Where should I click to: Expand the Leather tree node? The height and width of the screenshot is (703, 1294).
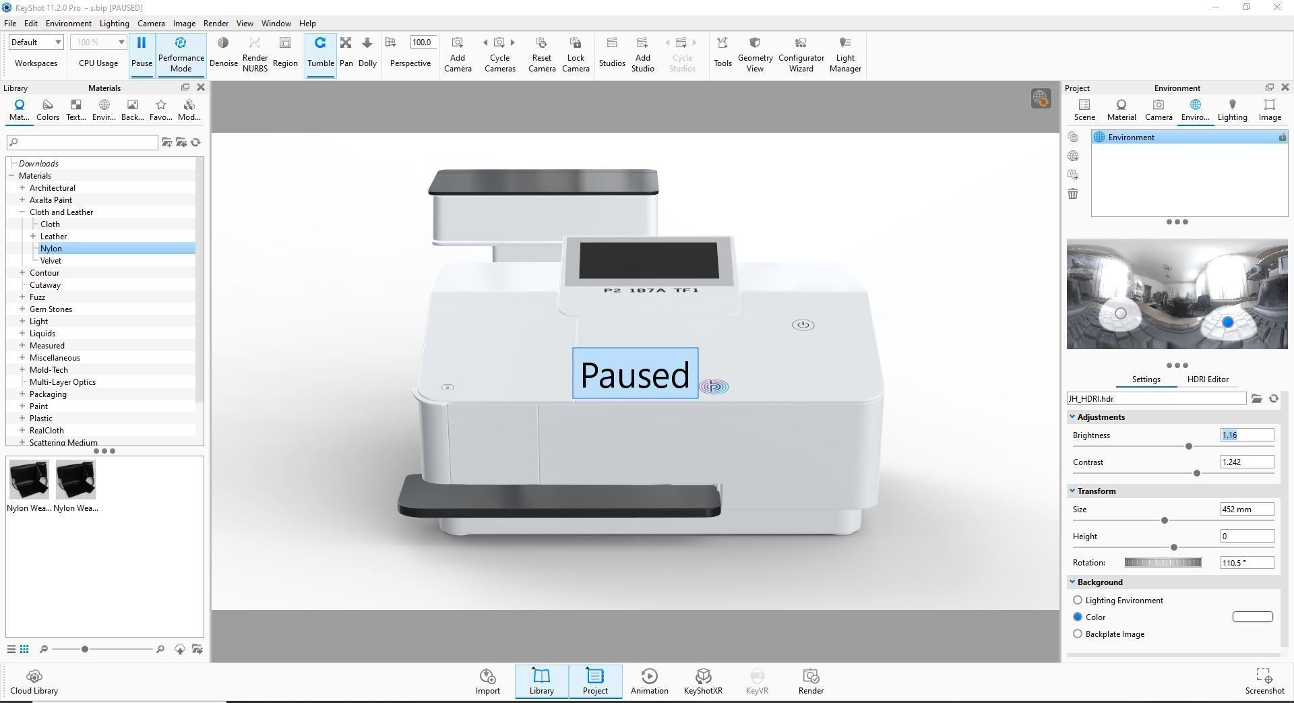click(x=33, y=237)
